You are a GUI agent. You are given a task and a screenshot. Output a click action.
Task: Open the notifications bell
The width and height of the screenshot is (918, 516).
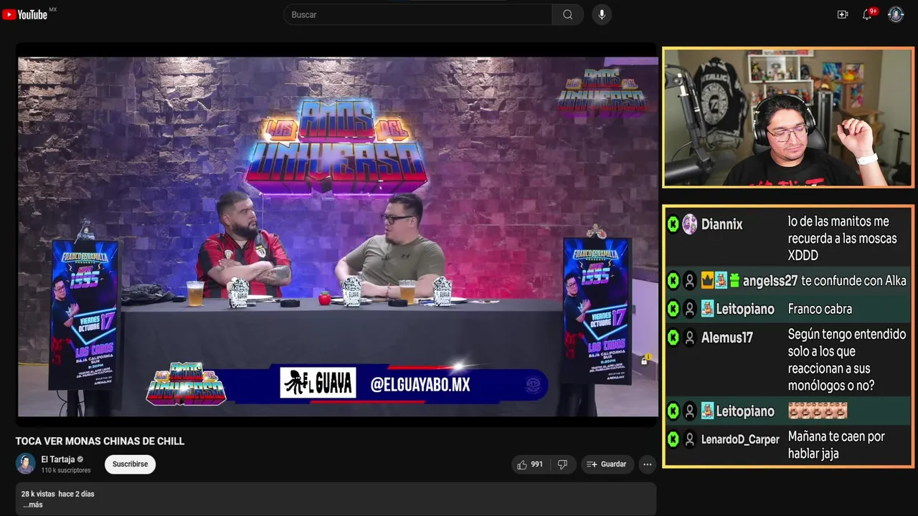coord(867,14)
